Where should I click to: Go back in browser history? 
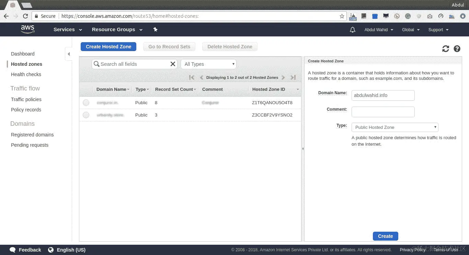click(6, 16)
